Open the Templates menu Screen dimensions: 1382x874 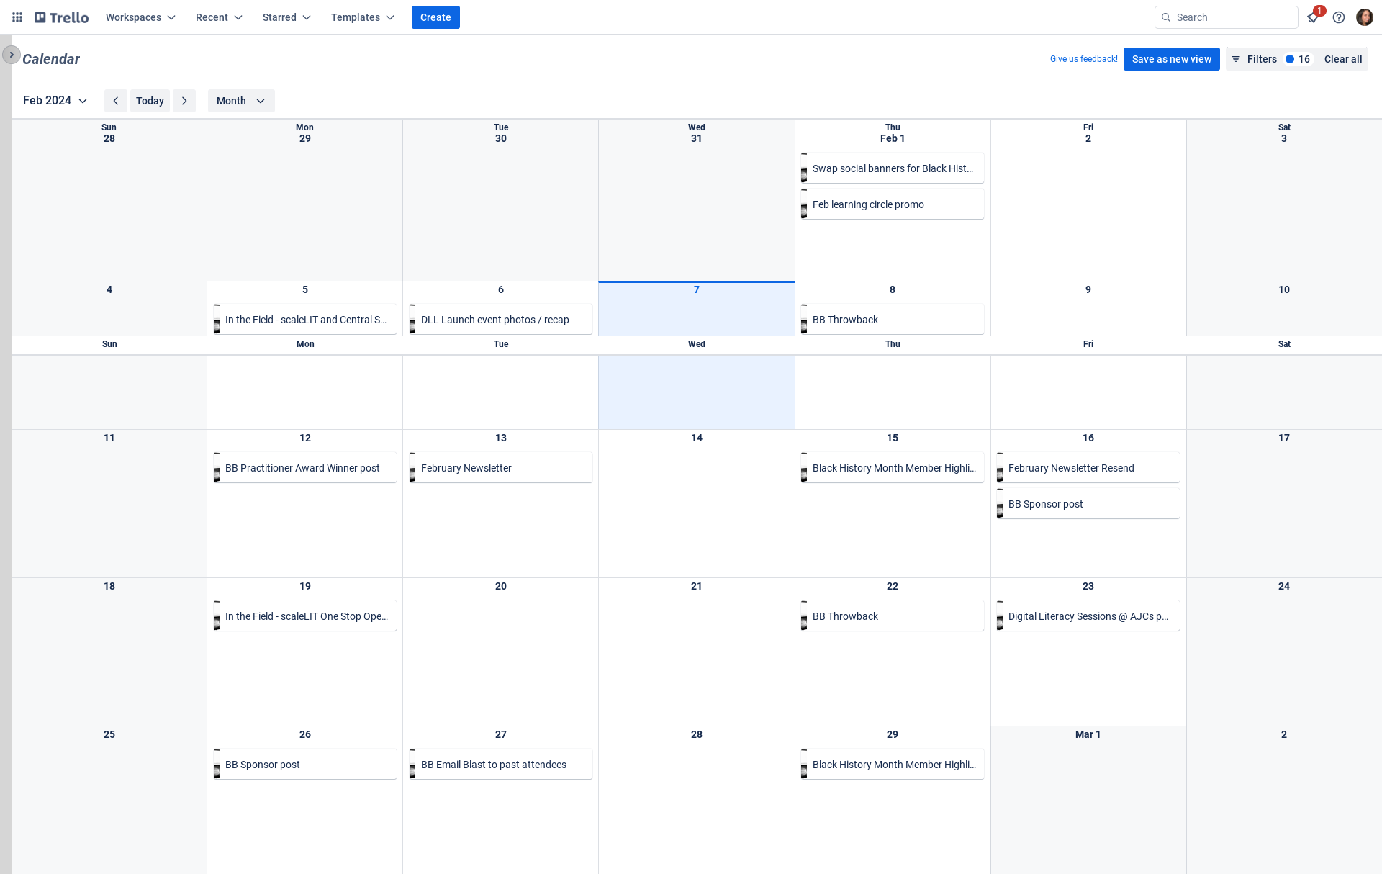363,17
